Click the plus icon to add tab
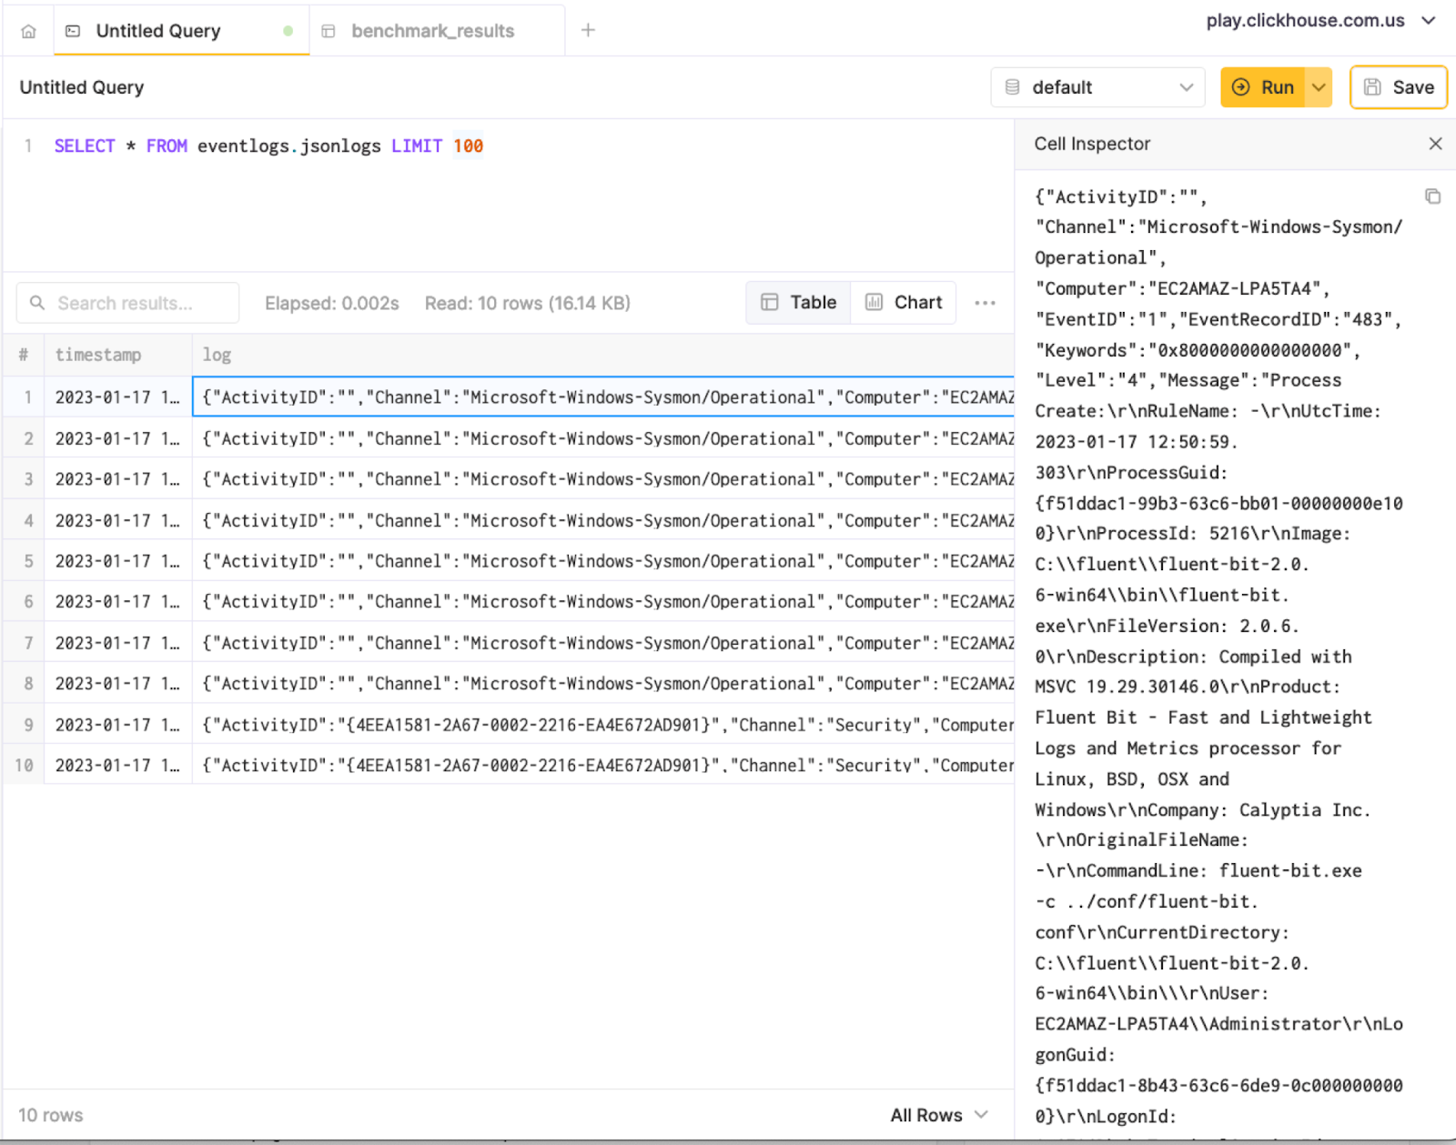The height and width of the screenshot is (1145, 1456). point(588,30)
